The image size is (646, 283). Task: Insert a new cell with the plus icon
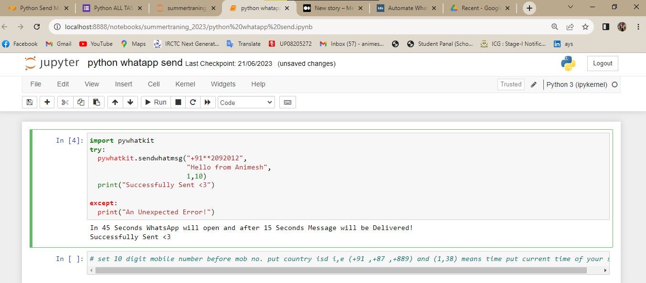[x=47, y=102]
